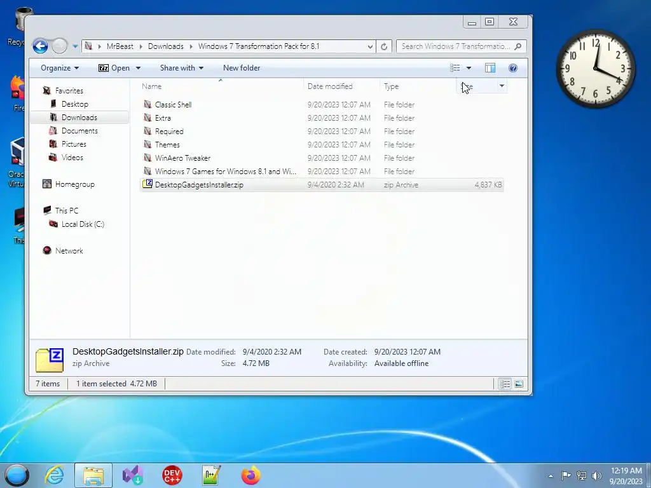This screenshot has height=488, width=651.
Task: Open Explorer Help icon
Action: [x=513, y=68]
